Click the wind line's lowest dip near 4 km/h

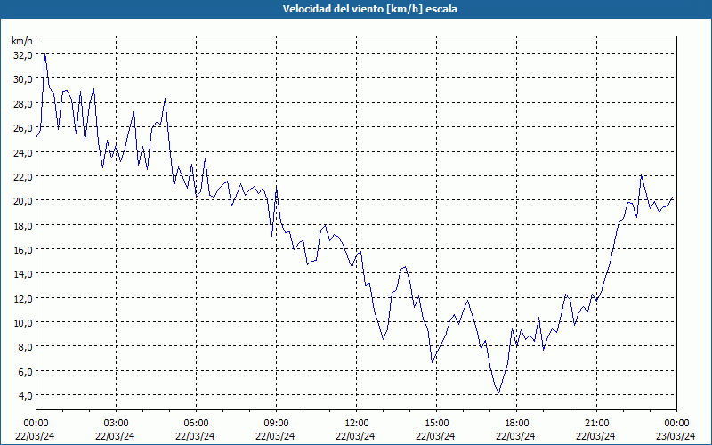(499, 392)
